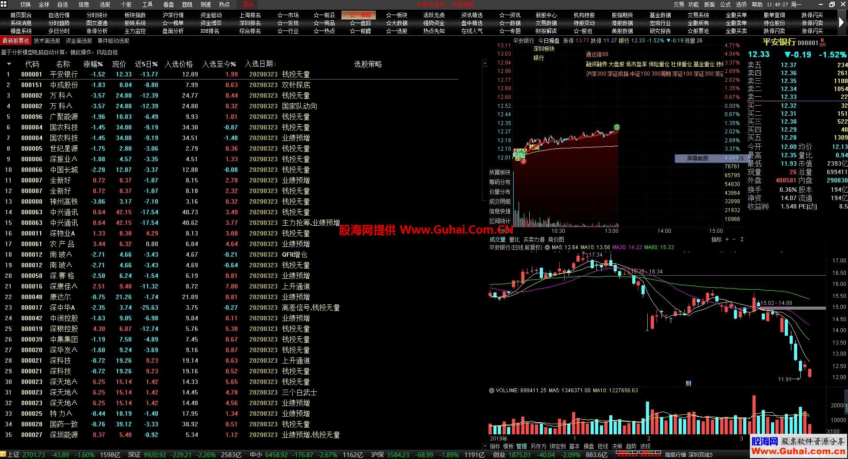Click the R 300 margin badge beside 000001
The image size is (848, 459).
(x=822, y=43)
